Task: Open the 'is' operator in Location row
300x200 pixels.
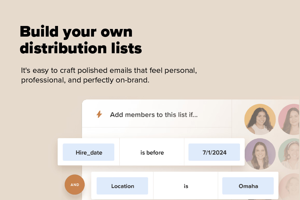Action: 186,186
